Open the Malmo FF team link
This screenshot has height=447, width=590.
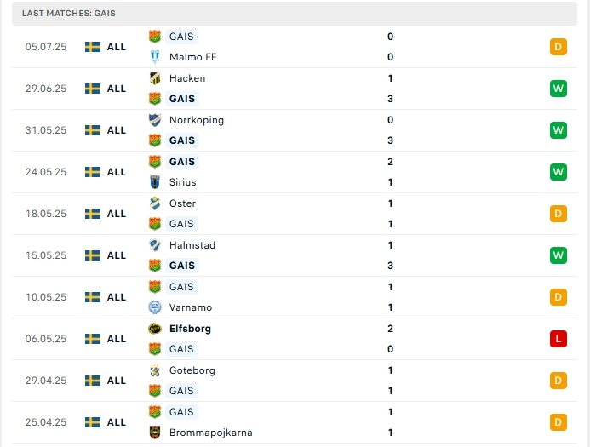click(192, 57)
